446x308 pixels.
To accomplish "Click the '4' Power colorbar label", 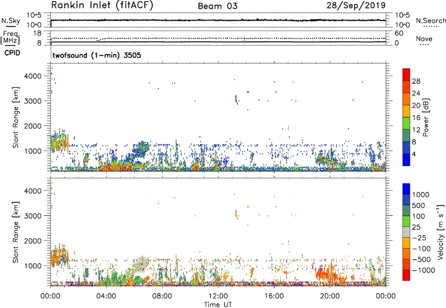I will [414, 155].
